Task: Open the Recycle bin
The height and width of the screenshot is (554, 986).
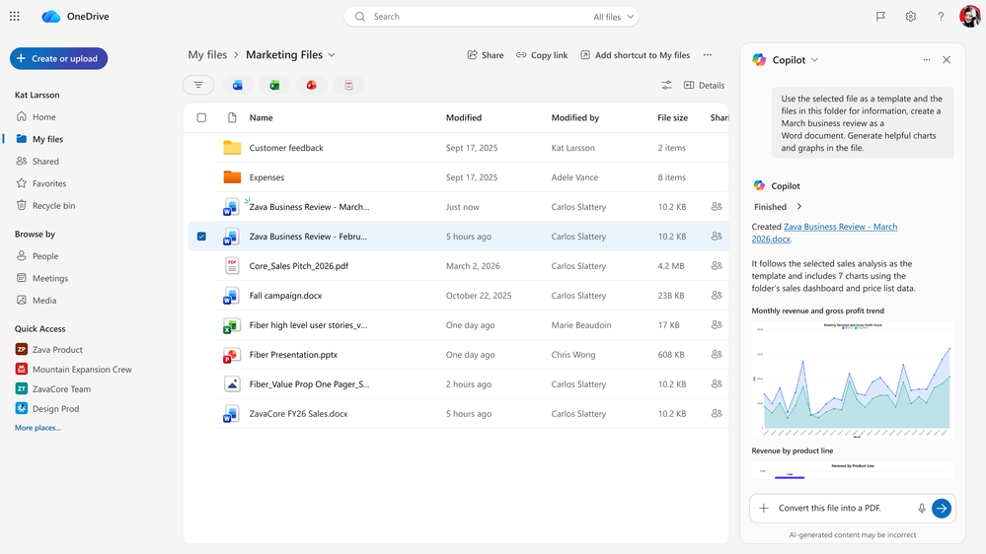Action: click(x=46, y=205)
